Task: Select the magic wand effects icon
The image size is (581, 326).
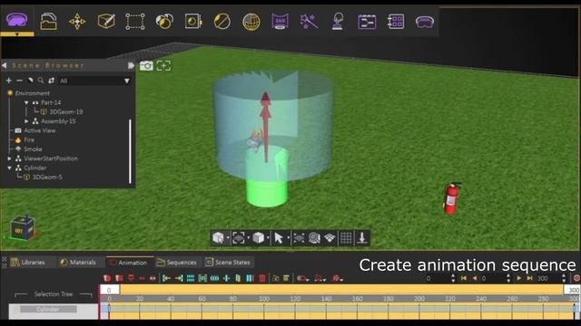Action: tap(309, 21)
